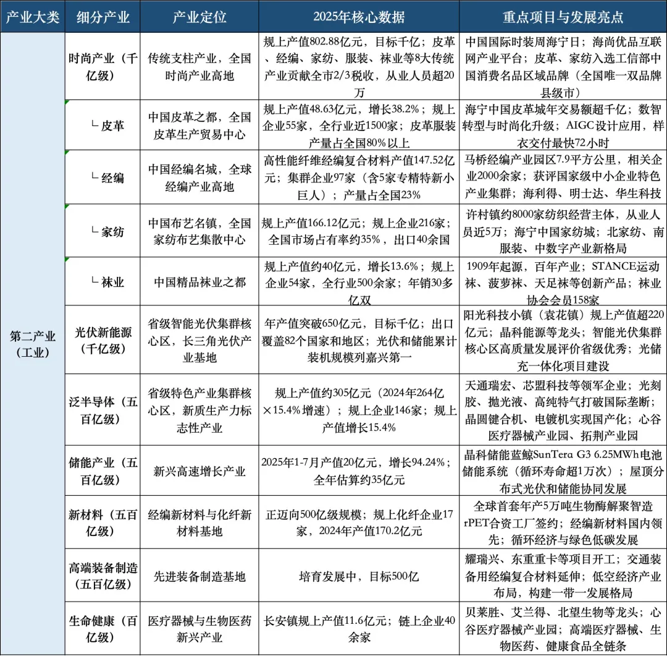
Task: Select the 高端装备制造(五百亿级) cell
Action: tap(103, 576)
